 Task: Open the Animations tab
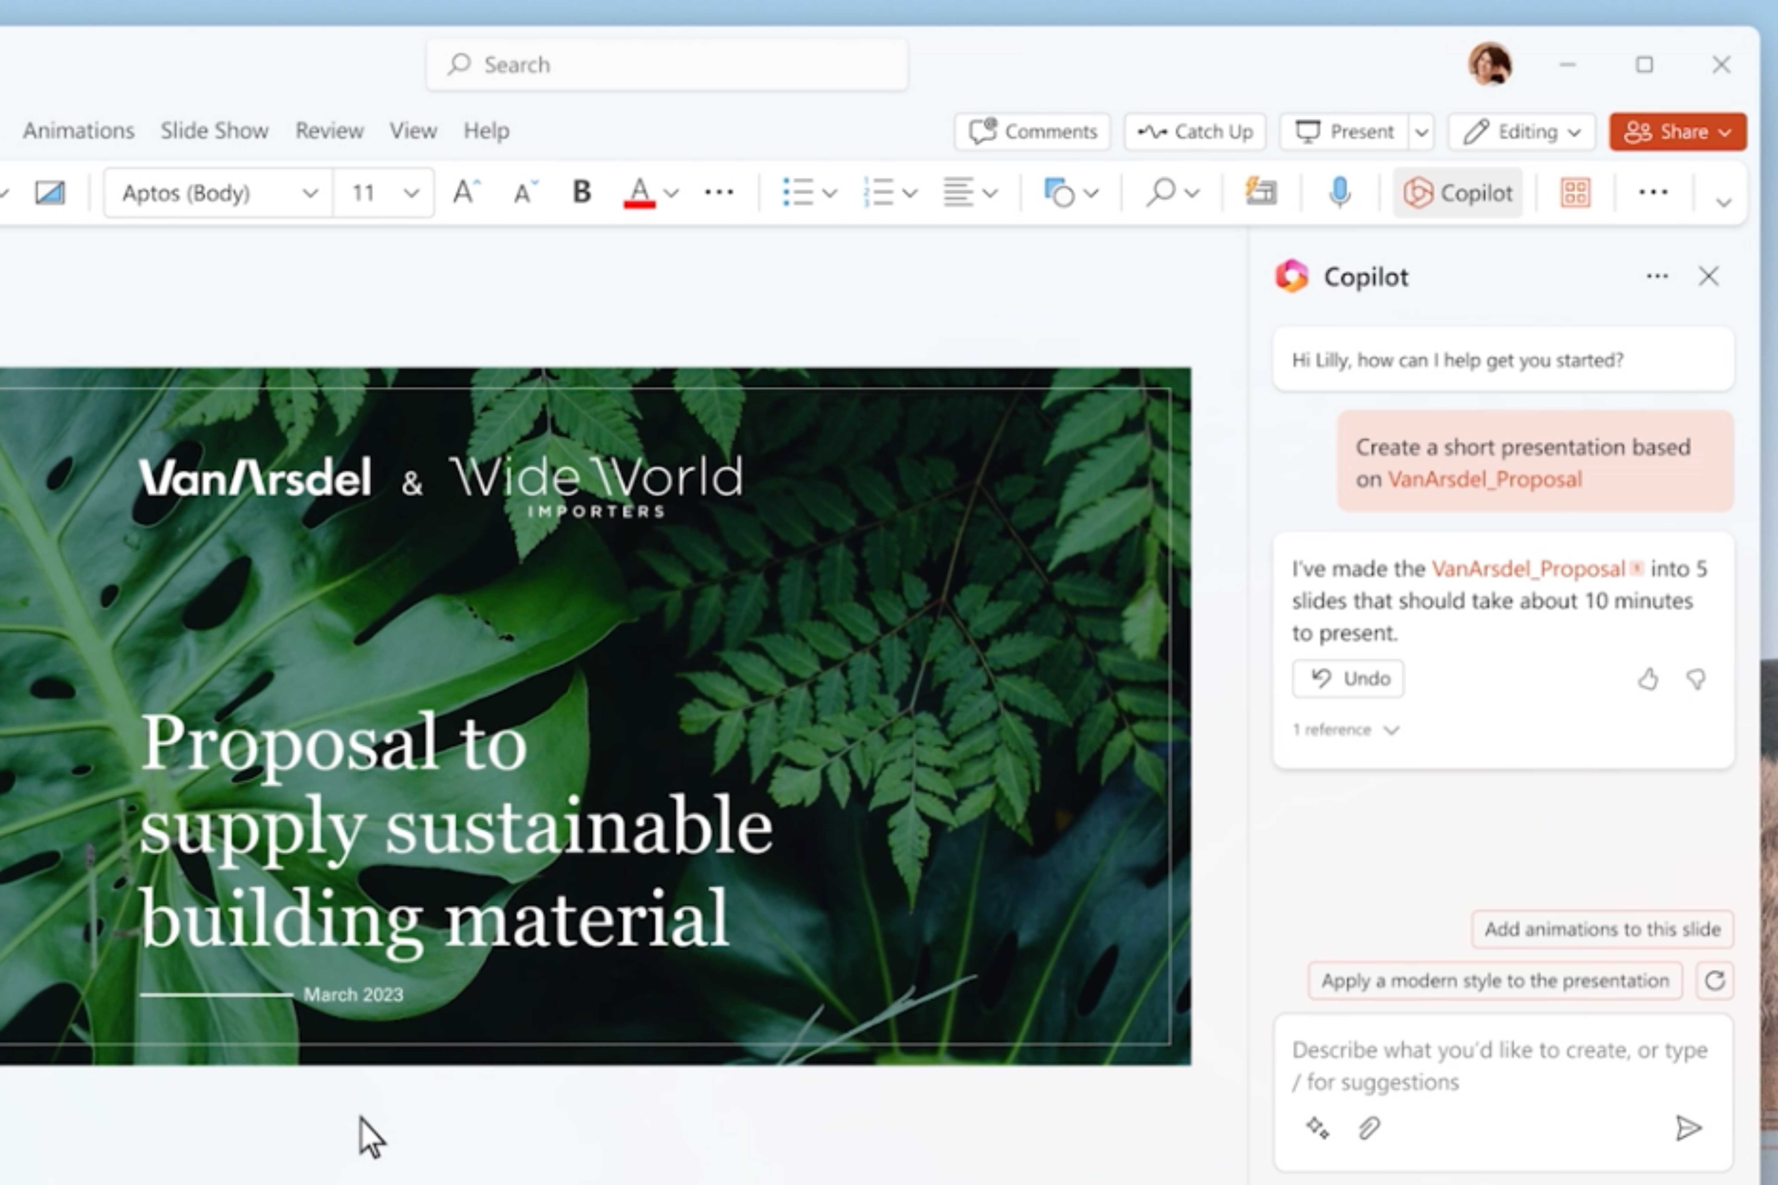(x=79, y=131)
